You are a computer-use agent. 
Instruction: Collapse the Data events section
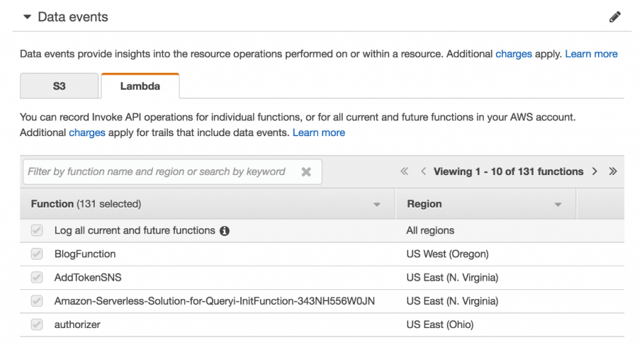point(27,17)
